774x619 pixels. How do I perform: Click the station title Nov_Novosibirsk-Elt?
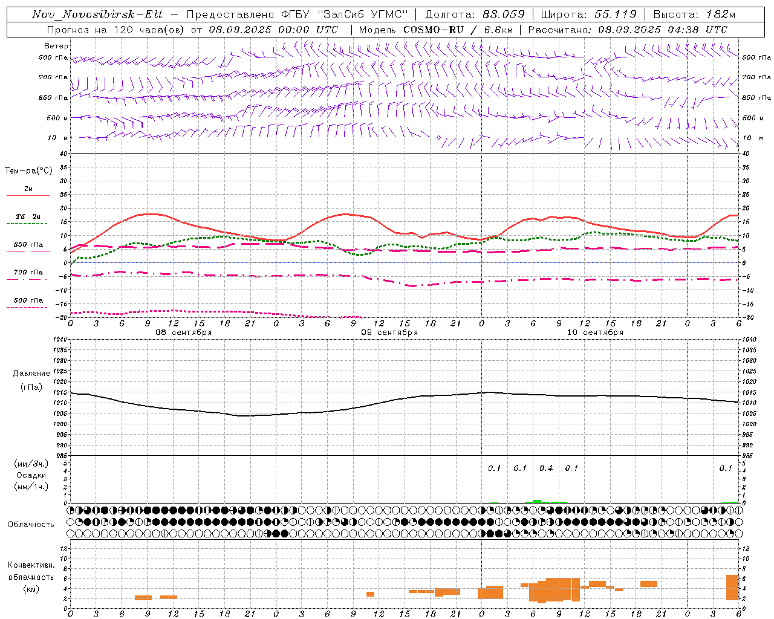click(x=97, y=15)
